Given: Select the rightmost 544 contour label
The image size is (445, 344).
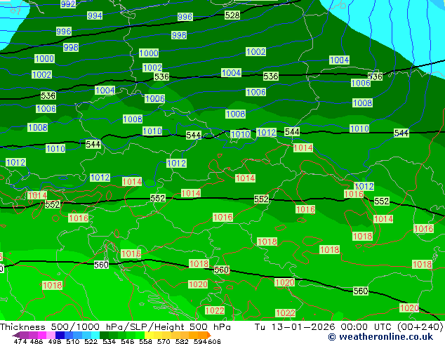Looking at the screenshot, I should tap(401, 133).
